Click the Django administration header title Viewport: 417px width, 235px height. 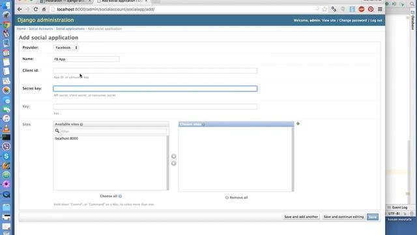[46, 20]
